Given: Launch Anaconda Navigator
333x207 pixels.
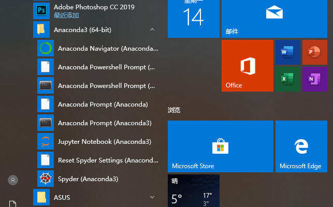Looking at the screenshot, I should [x=98, y=49].
